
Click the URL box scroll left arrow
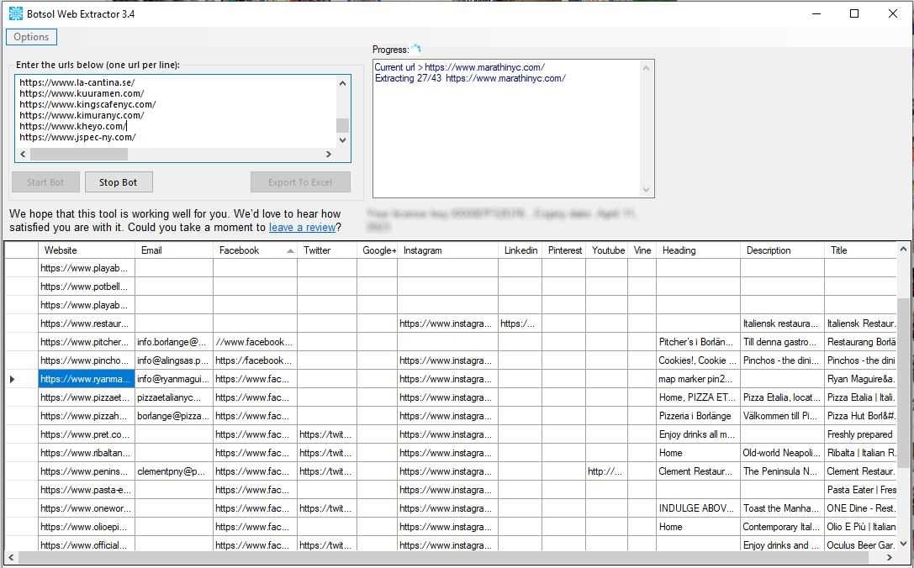tap(23, 155)
